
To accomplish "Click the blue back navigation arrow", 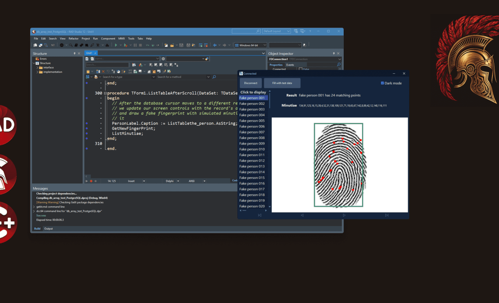I will click(214, 45).
